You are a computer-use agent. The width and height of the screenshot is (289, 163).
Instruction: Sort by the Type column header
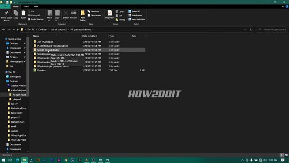pyautogui.click(x=119, y=36)
